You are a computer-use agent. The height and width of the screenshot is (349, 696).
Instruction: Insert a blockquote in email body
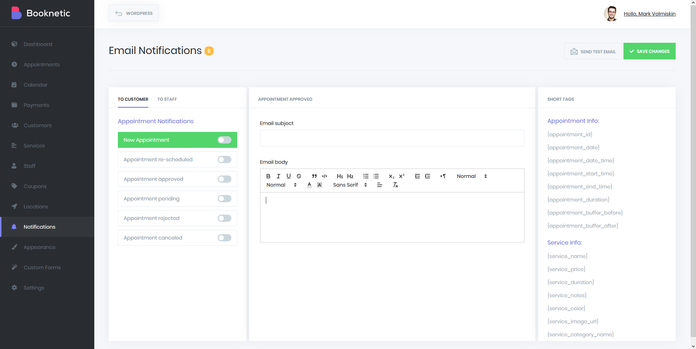coord(314,176)
